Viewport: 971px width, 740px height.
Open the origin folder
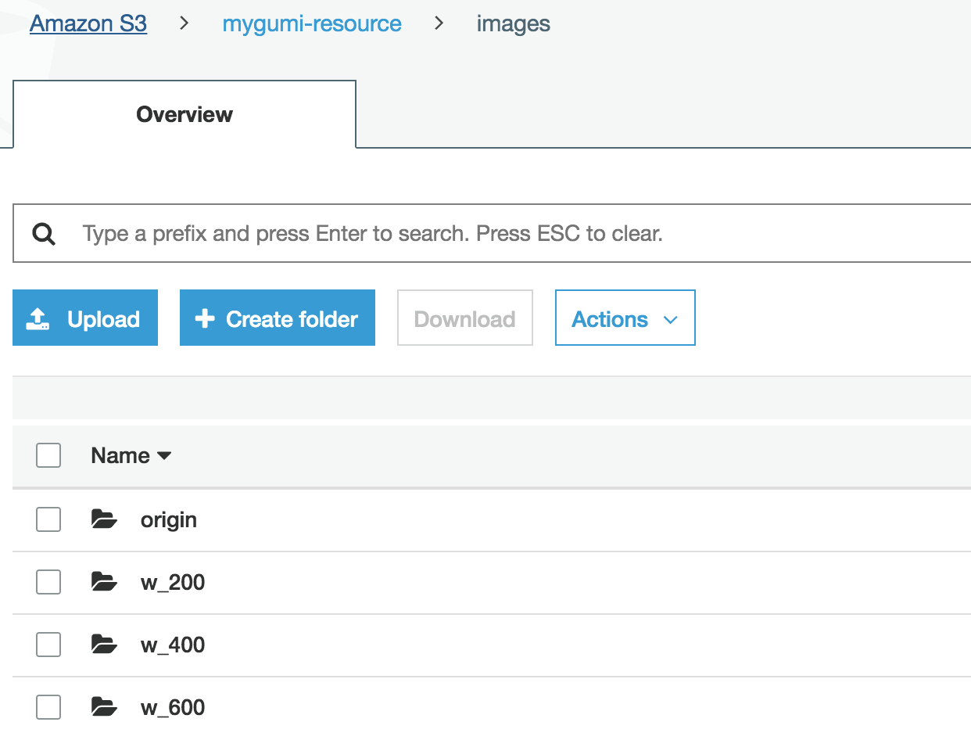(x=169, y=520)
